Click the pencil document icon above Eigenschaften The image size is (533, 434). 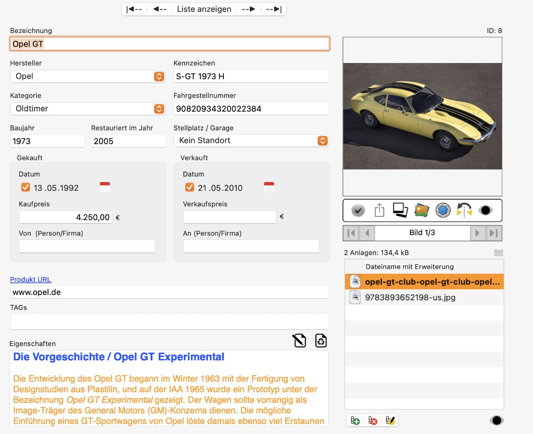(x=299, y=341)
